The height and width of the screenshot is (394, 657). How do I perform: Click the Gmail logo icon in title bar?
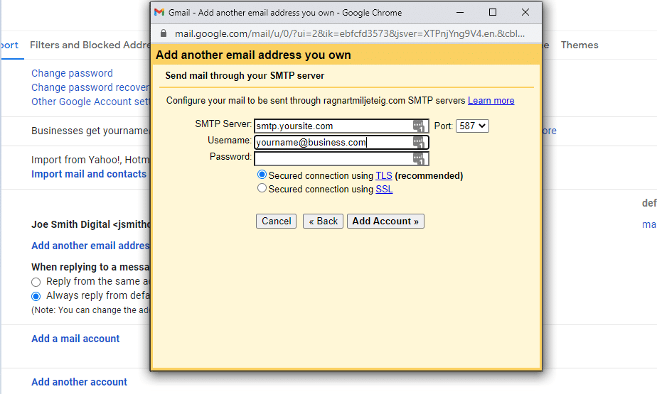click(x=159, y=13)
